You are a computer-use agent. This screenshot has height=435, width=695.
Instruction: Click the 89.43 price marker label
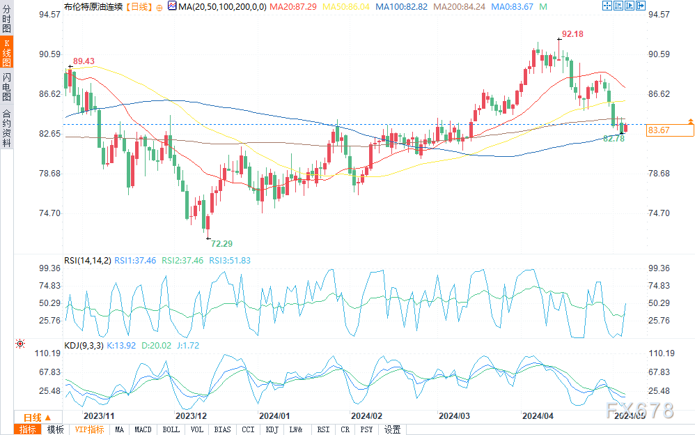point(84,61)
